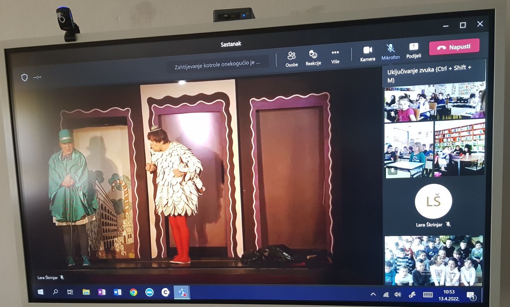The image size is (510, 307).
Task: Select the bottom crowd of children thumbnail
Action: coord(433,260)
